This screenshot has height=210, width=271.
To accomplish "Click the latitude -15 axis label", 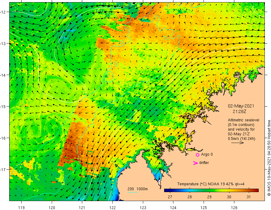I will point(3,106).
